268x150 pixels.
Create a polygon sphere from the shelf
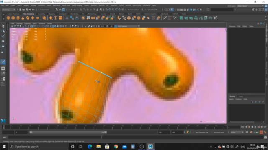tap(8, 18)
